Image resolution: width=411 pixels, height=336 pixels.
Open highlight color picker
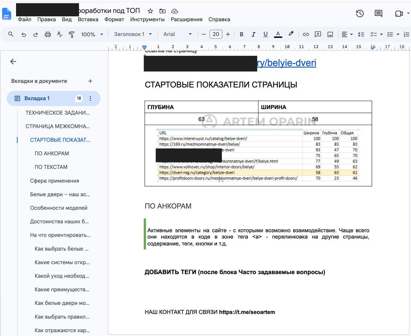click(291, 34)
